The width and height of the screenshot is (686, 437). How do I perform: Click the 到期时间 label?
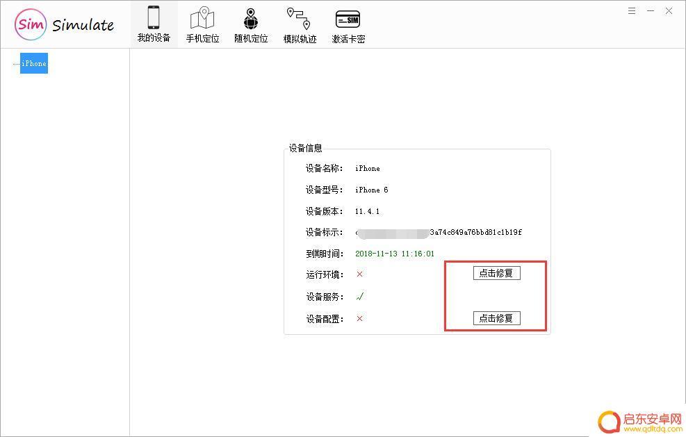pyautogui.click(x=324, y=254)
